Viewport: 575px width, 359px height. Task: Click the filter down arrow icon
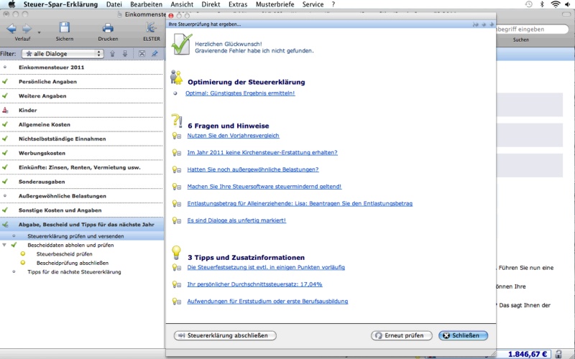[124, 53]
